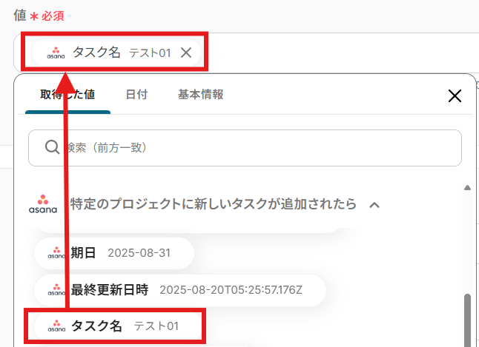Close the value picker panel
This screenshot has width=479, height=347.
tap(455, 95)
